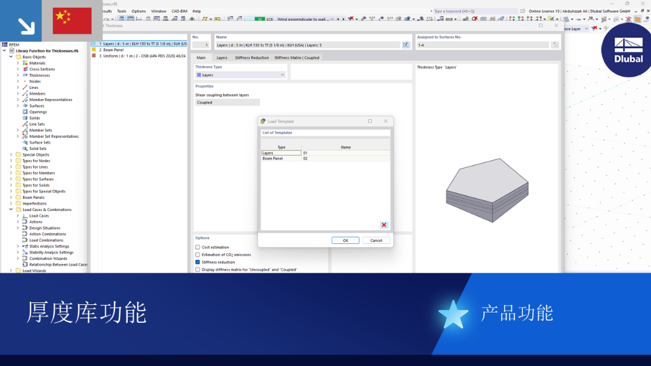Enable the Cost estimation checkbox

(198, 247)
